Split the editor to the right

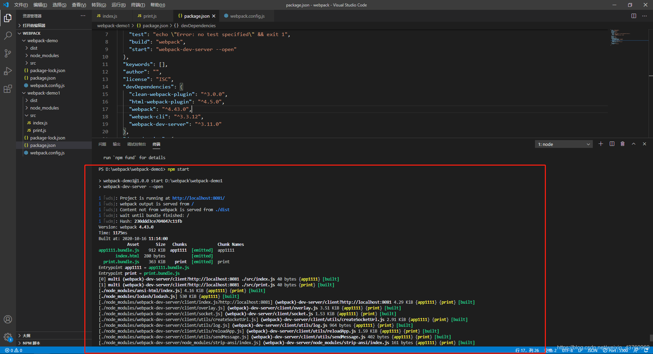click(x=634, y=16)
